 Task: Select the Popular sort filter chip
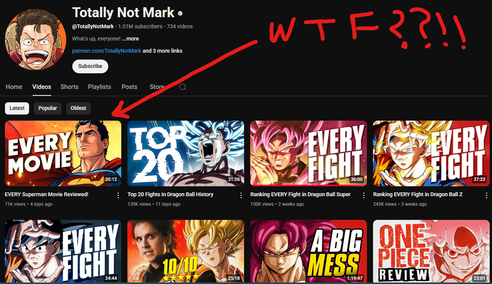[48, 108]
